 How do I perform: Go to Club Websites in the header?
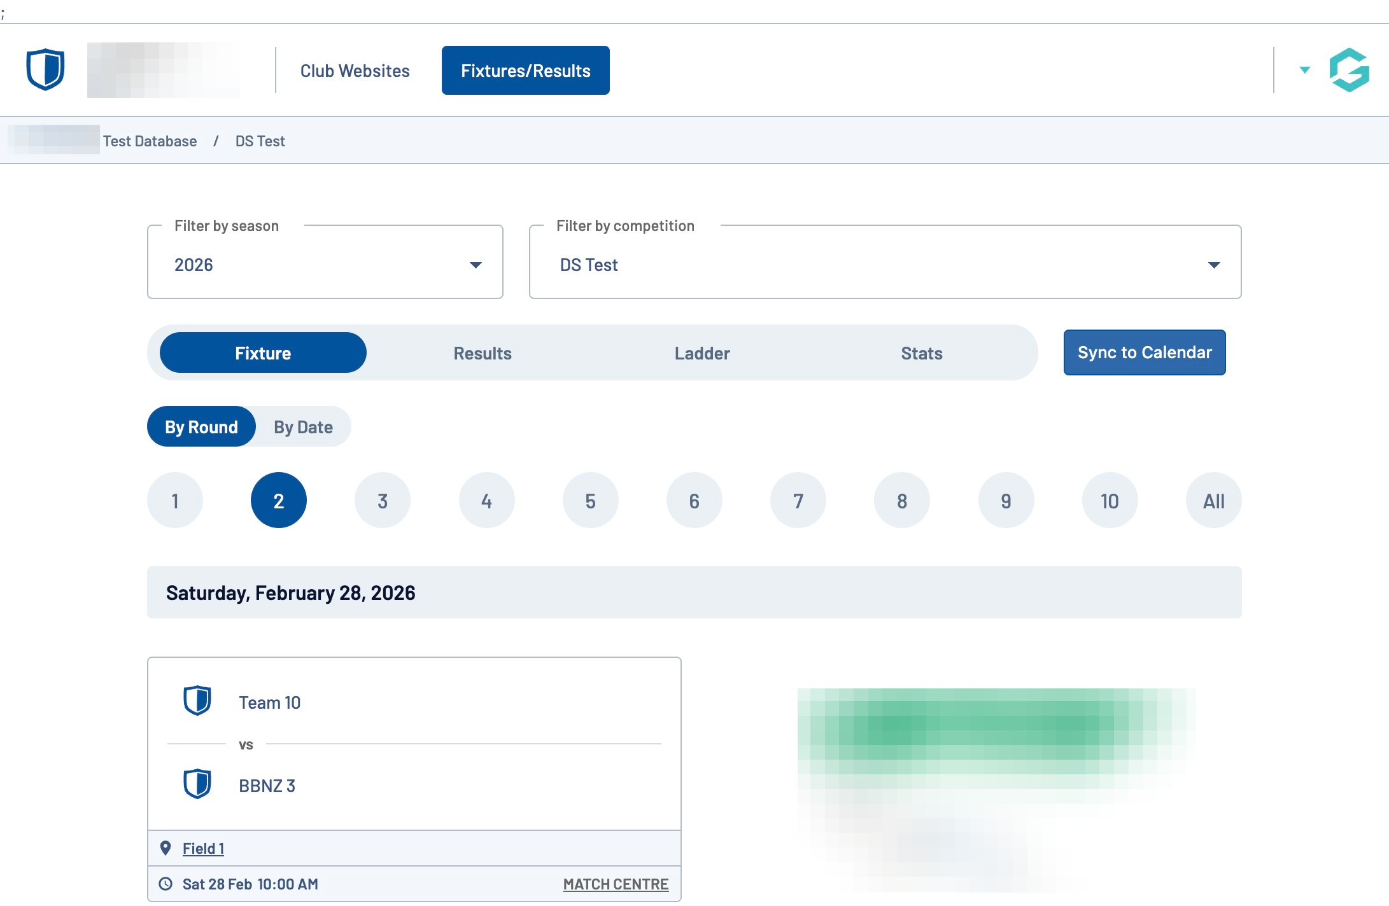(355, 71)
